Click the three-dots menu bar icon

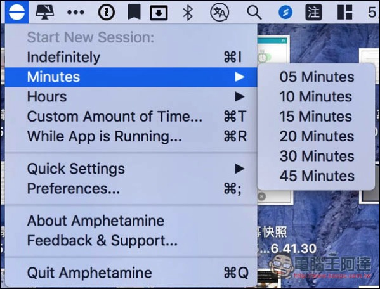pos(76,12)
